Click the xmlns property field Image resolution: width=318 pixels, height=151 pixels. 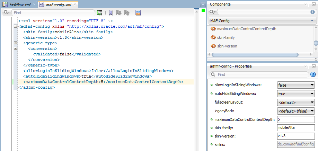click(x=296, y=144)
